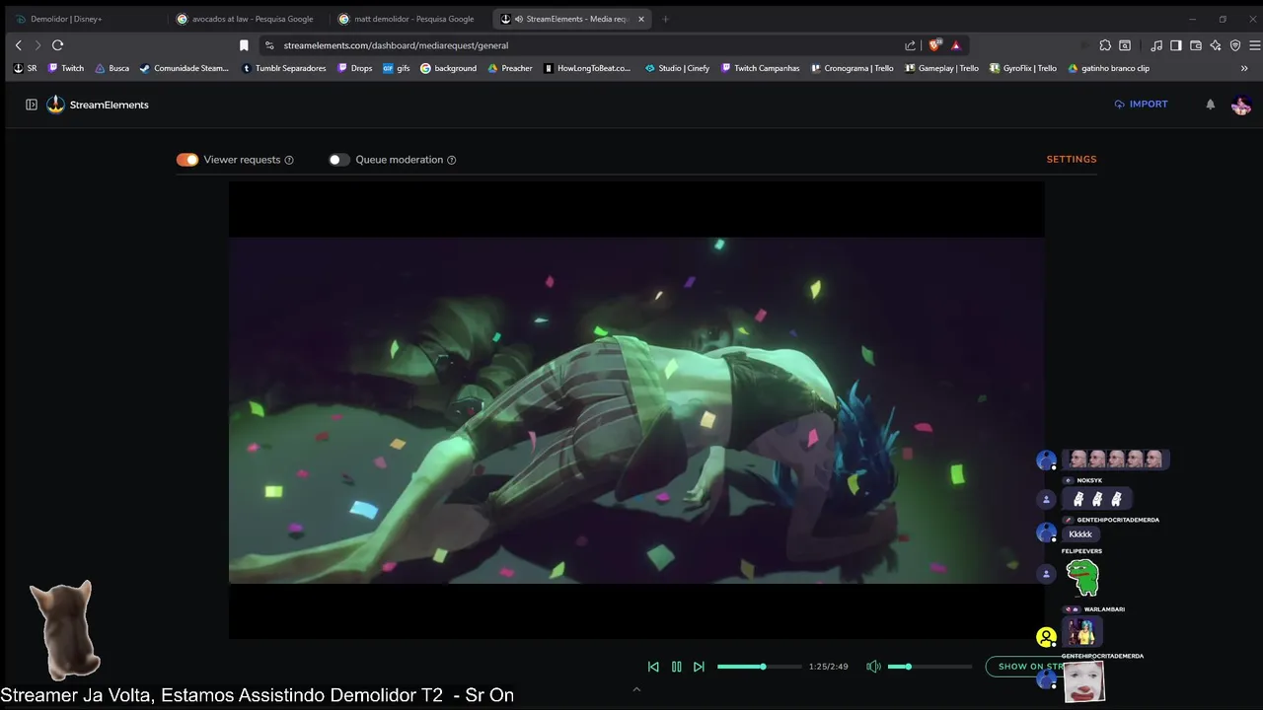This screenshot has width=1263, height=710.
Task: Seek using the video progress bar
Action: (759, 667)
